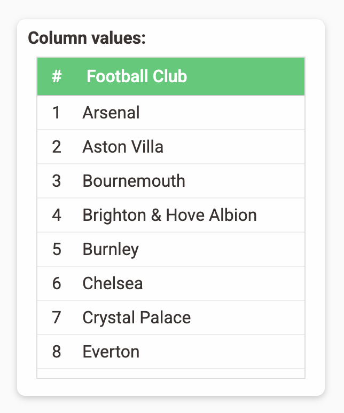Select the Everton row
The image size is (344, 413).
point(171,352)
